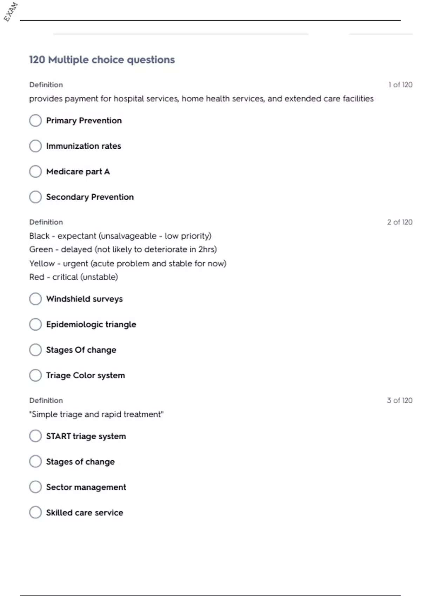Screen dimensions: 421x596
Task: Click the EXAM label in the corner
Action: click(11, 12)
